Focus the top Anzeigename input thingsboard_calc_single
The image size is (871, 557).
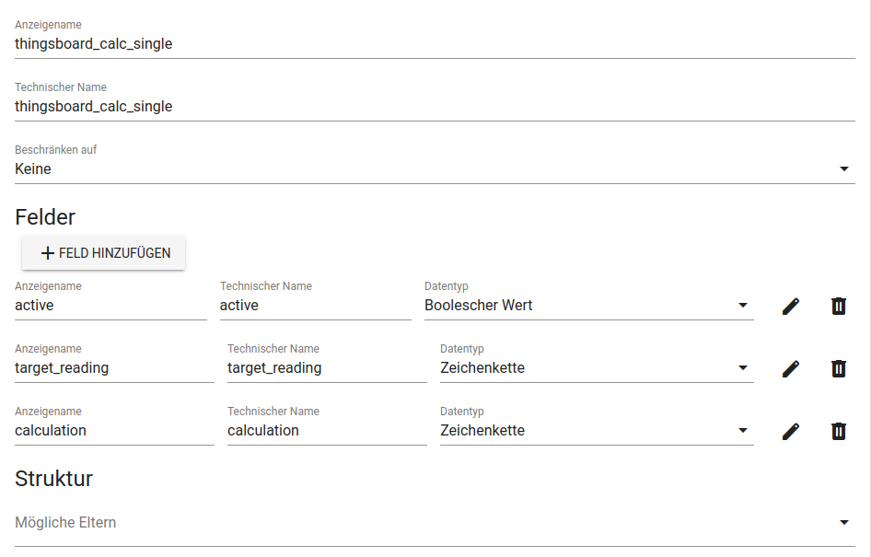[x=435, y=44]
